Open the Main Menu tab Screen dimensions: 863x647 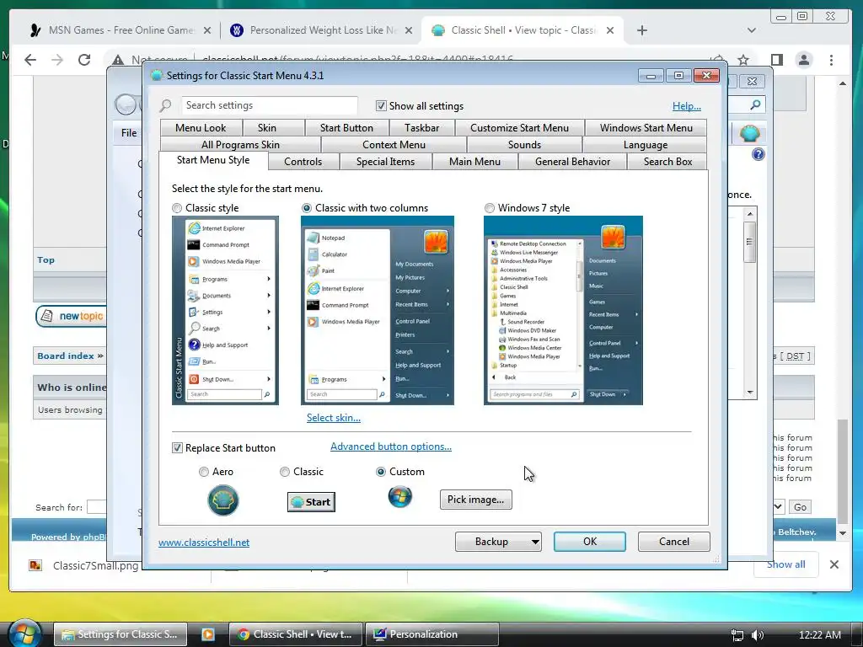[x=474, y=162]
